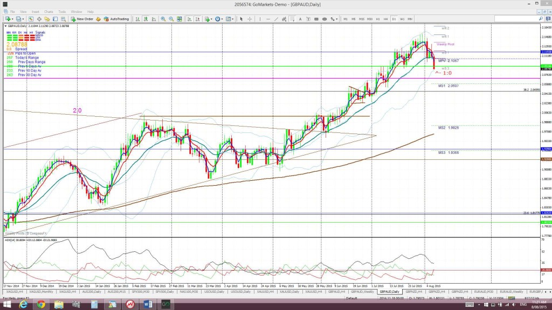Image resolution: width=552 pixels, height=310 pixels.
Task: Switch to the GBPAUD,Weekly chart tab
Action: click(362, 292)
